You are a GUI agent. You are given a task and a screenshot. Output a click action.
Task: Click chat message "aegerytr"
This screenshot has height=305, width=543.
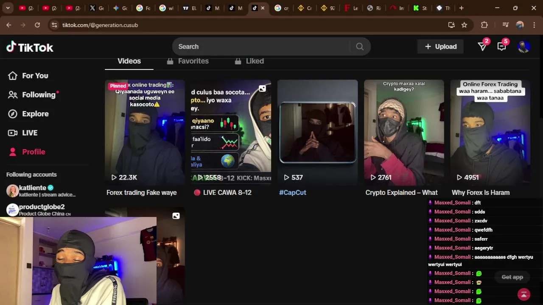pyautogui.click(x=484, y=248)
